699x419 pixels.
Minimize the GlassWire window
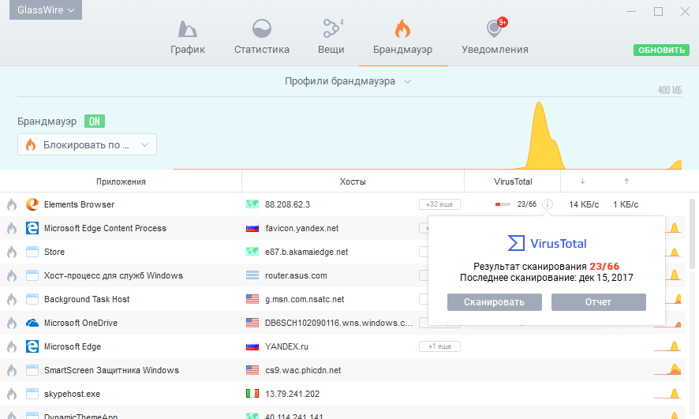[631, 11]
